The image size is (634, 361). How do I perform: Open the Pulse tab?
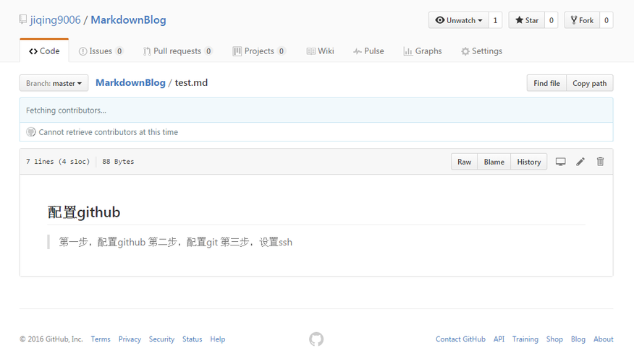click(x=368, y=51)
